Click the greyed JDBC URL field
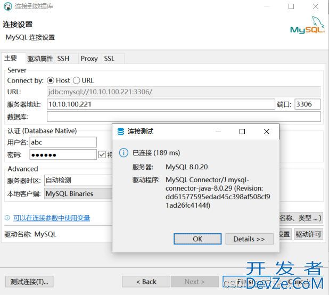This screenshot has width=329, height=295. (x=184, y=92)
